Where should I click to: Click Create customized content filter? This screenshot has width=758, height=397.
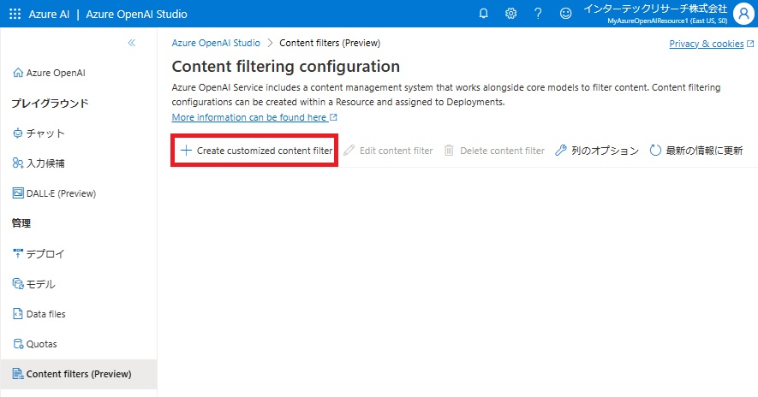click(255, 151)
